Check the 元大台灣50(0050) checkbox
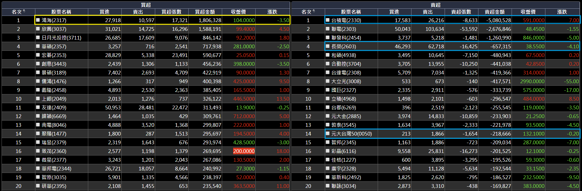 328,133
